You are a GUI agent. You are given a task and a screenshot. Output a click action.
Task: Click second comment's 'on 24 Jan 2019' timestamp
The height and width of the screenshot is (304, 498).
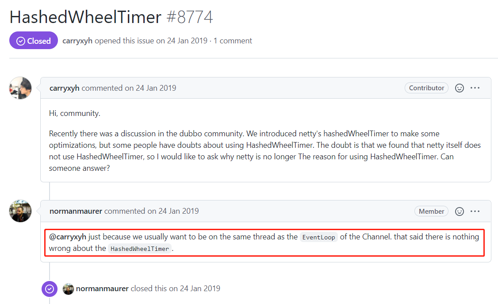[x=173, y=212]
